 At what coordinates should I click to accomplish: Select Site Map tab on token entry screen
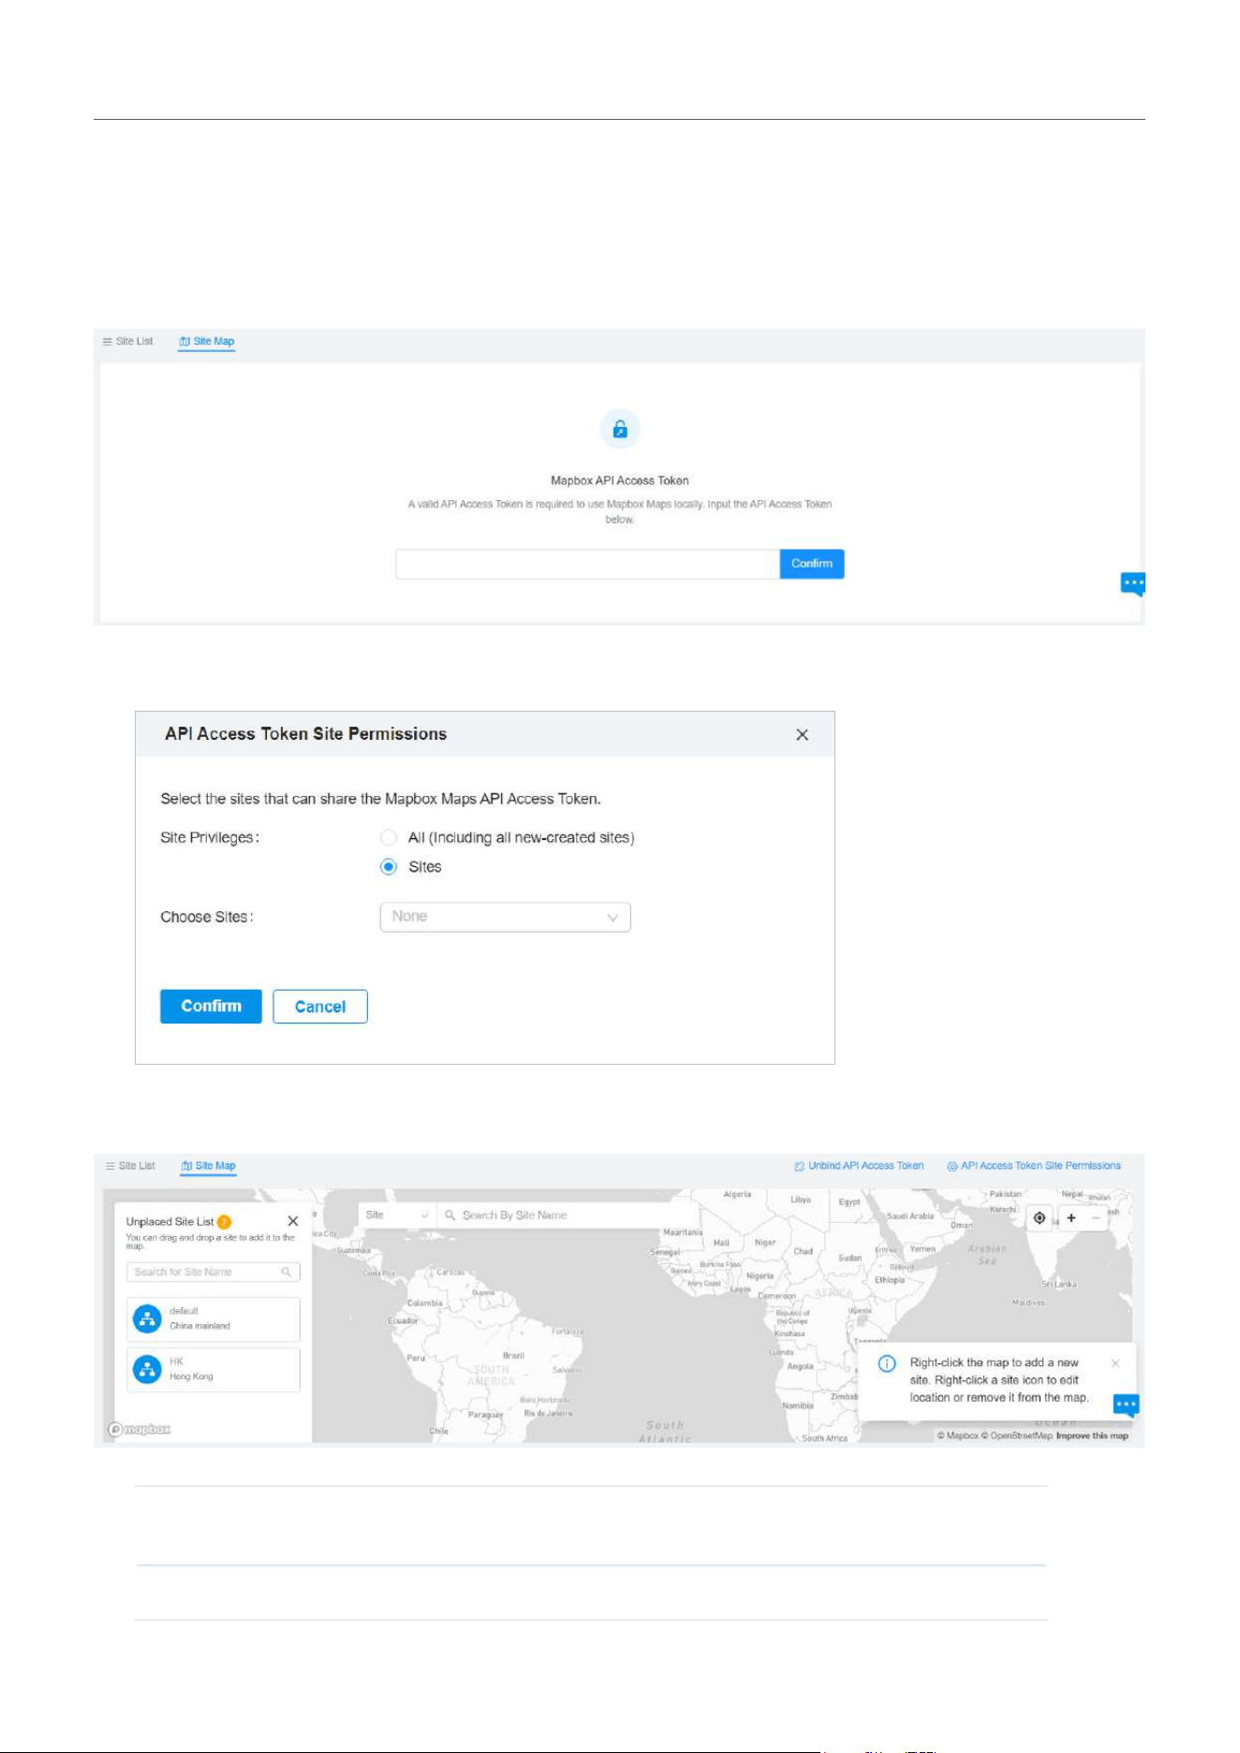(x=207, y=342)
